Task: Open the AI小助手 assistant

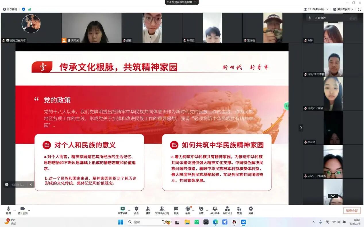Action: (215, 210)
